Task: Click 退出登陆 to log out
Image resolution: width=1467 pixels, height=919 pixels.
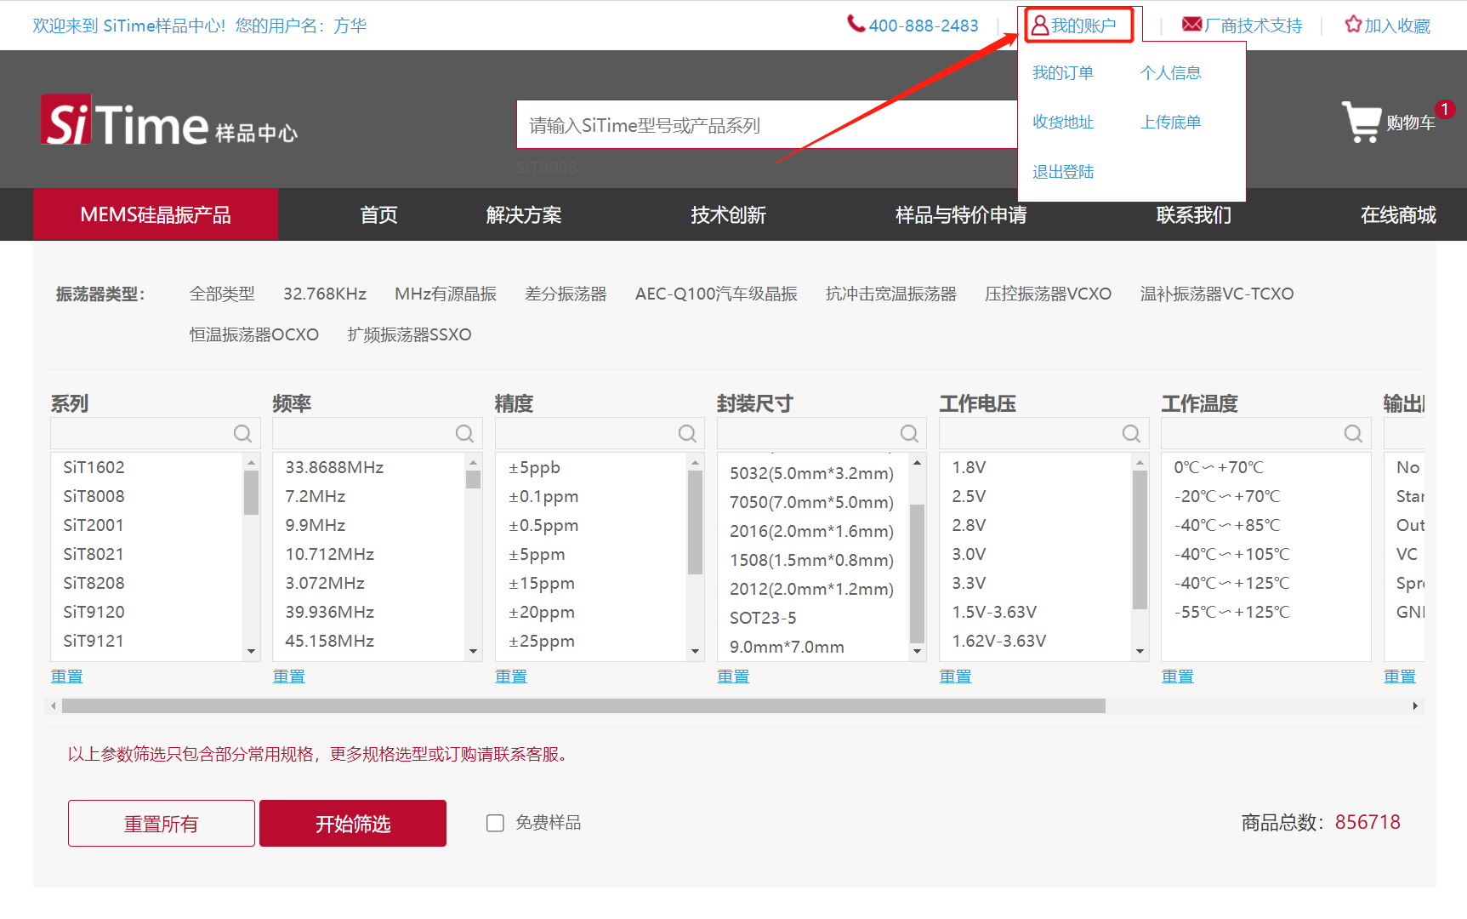Action: 1063,172
